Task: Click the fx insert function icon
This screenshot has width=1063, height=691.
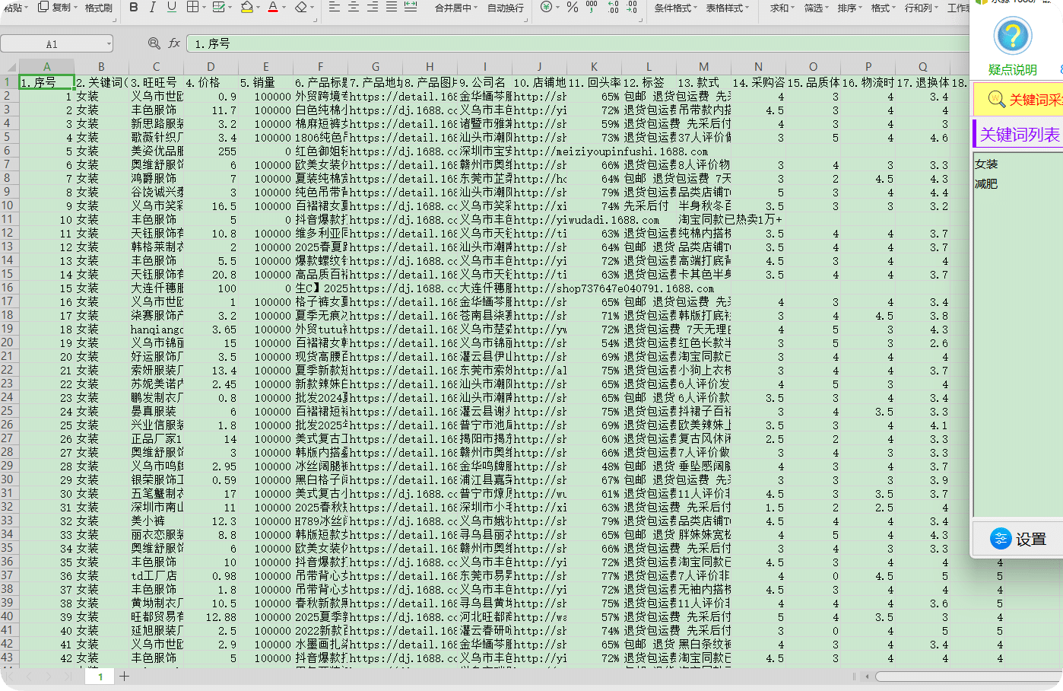Action: click(174, 44)
